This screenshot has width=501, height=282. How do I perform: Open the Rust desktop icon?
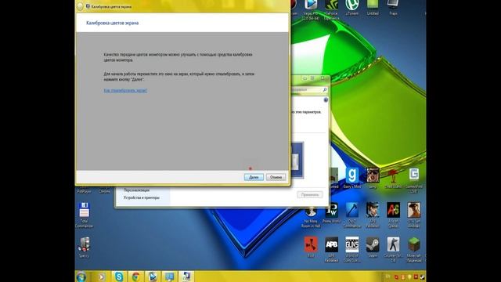pos(311,247)
